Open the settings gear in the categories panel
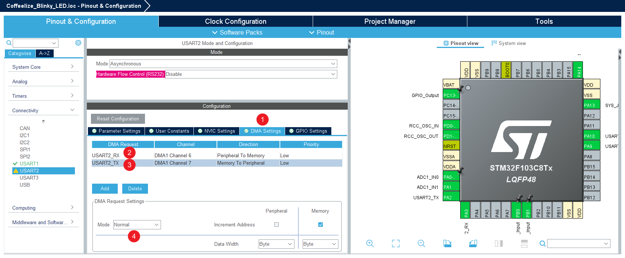Image resolution: width=625 pixels, height=258 pixels. [78, 43]
